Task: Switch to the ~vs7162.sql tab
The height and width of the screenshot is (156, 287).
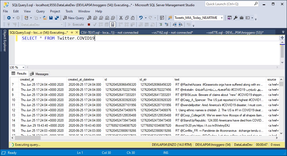Action: (x=172, y=33)
